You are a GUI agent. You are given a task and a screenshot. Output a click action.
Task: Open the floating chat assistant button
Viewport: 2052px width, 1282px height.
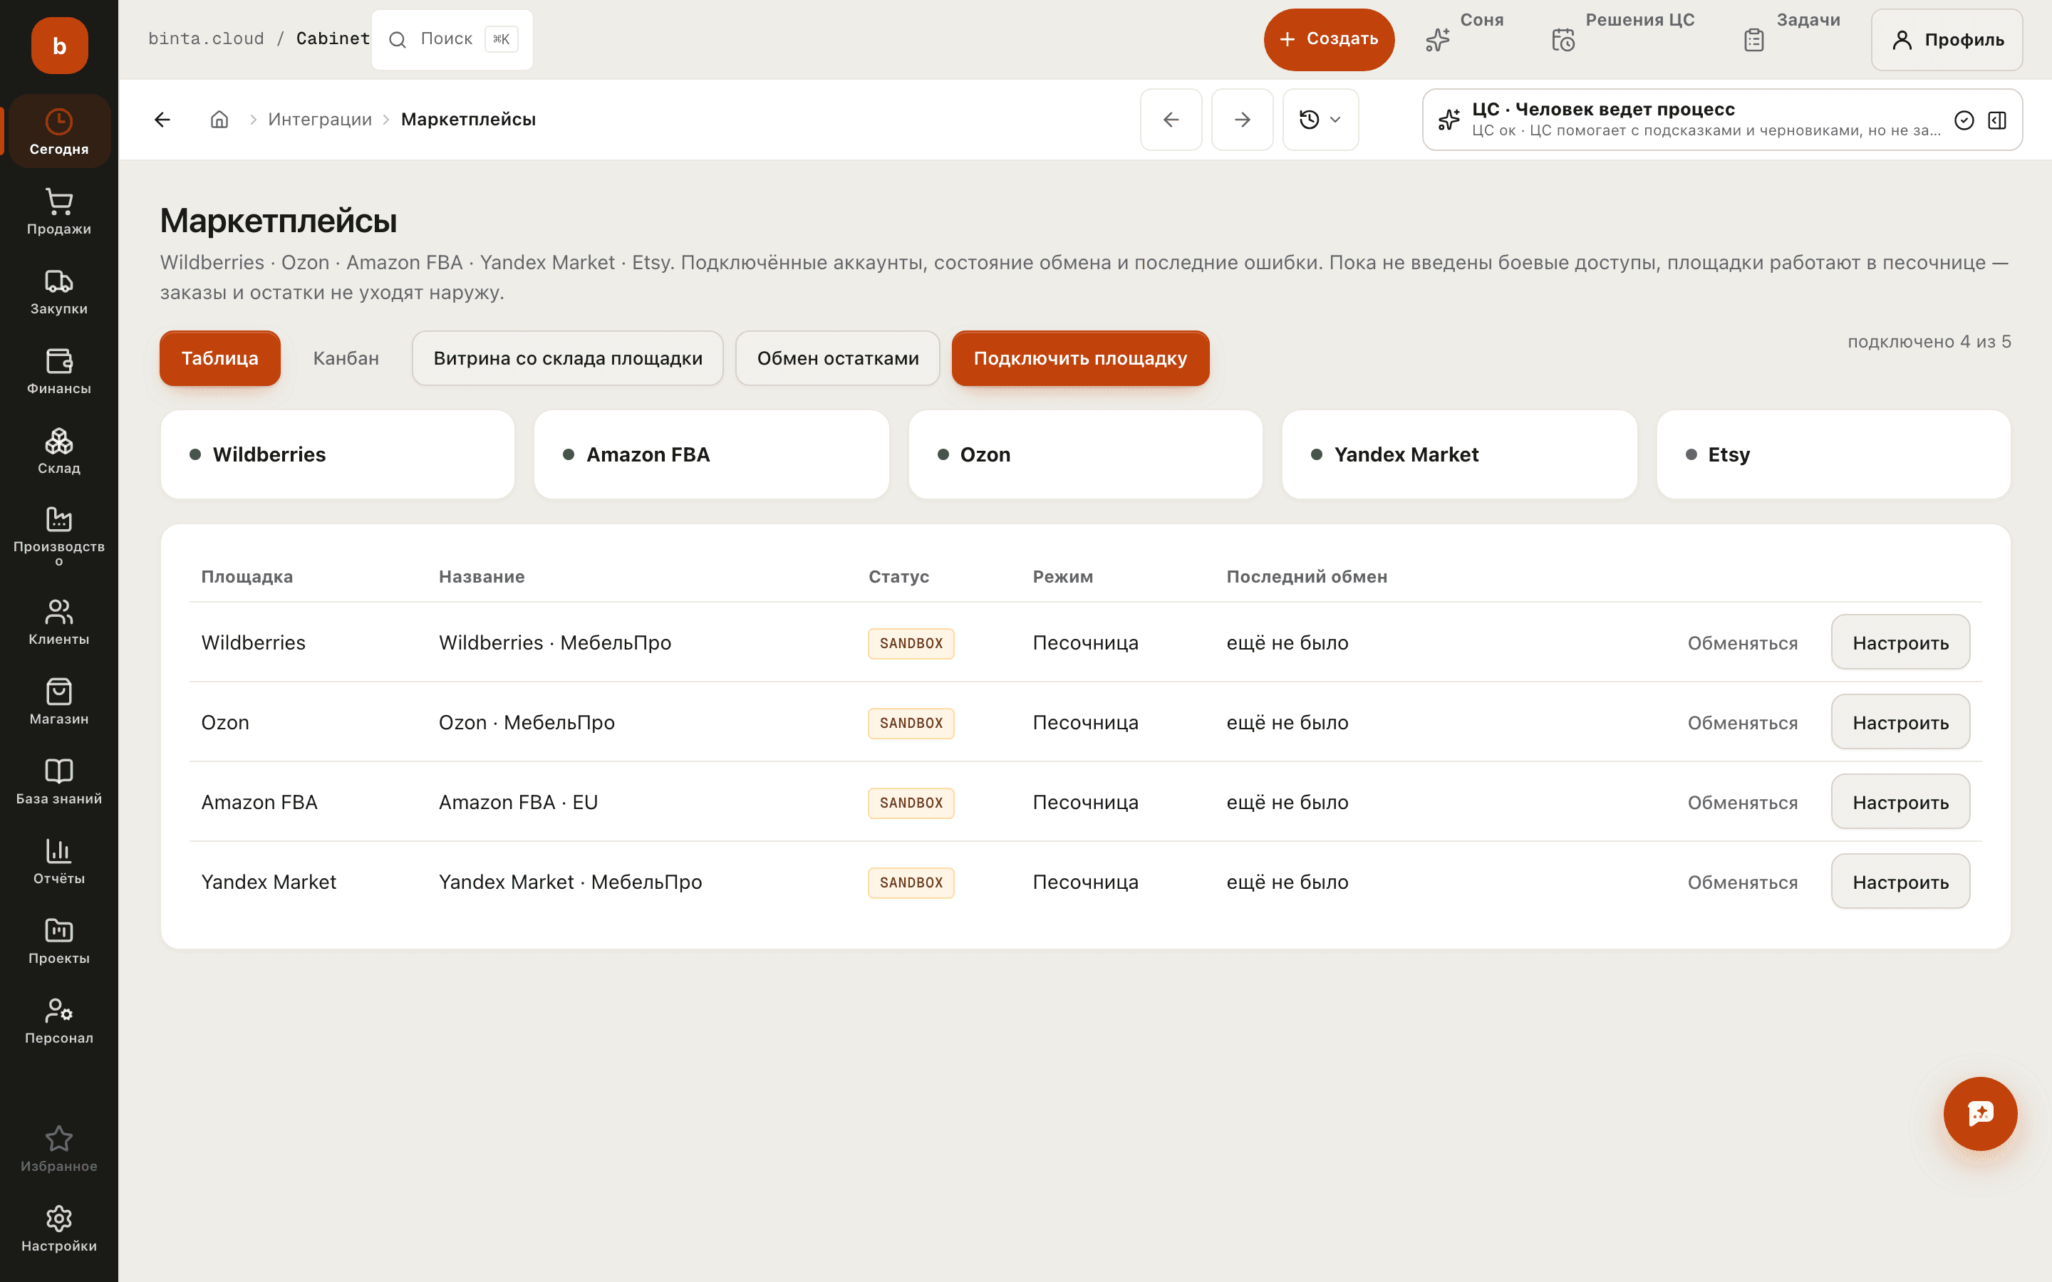(x=1980, y=1113)
